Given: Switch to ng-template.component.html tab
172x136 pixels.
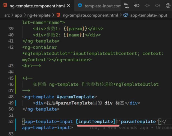Looking at the screenshot, I should [x=37, y=6].
